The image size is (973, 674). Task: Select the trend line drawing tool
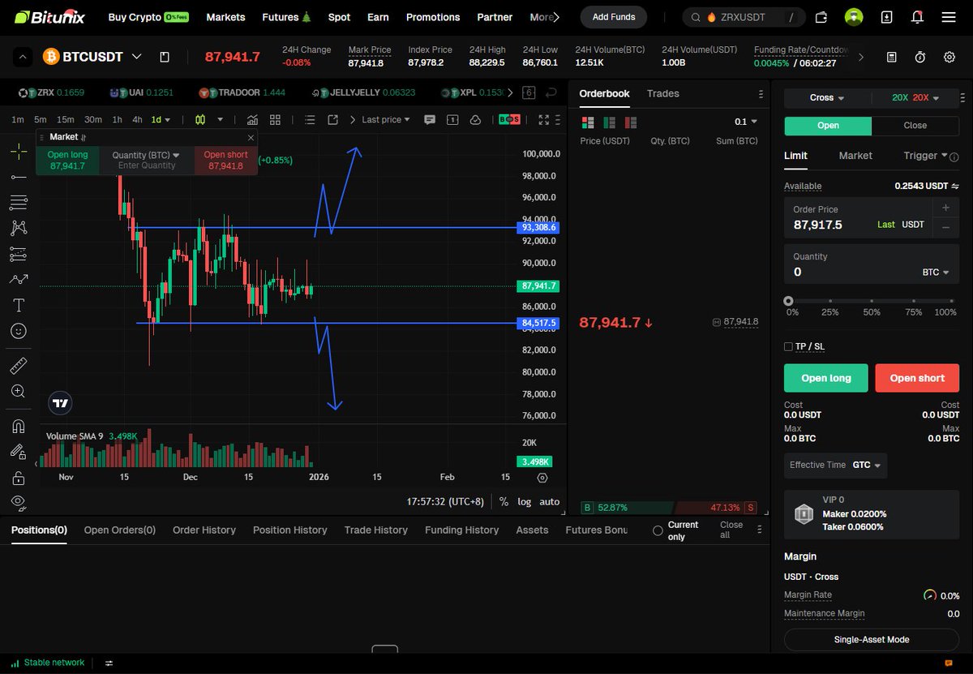pyautogui.click(x=18, y=177)
